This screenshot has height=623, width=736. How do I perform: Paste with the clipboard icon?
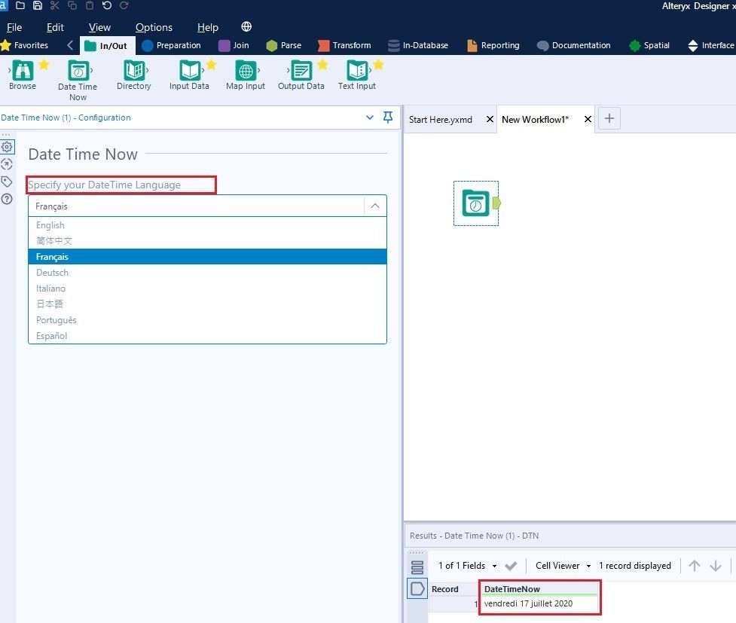pos(89,5)
